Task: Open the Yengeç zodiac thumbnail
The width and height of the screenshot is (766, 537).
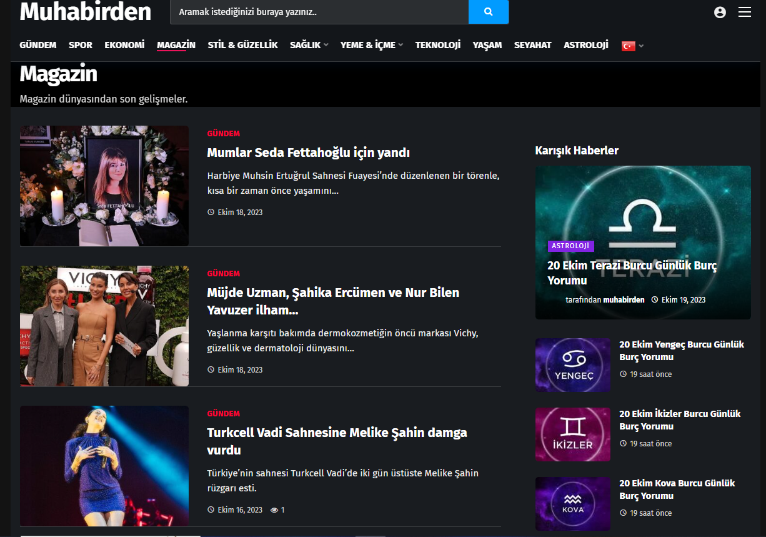Action: (x=573, y=365)
